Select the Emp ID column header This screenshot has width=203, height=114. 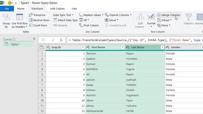click(x=66, y=47)
